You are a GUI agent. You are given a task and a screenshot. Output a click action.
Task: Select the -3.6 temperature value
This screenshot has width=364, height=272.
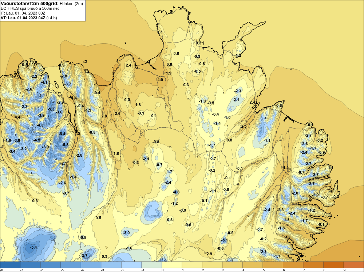(x=59, y=112)
